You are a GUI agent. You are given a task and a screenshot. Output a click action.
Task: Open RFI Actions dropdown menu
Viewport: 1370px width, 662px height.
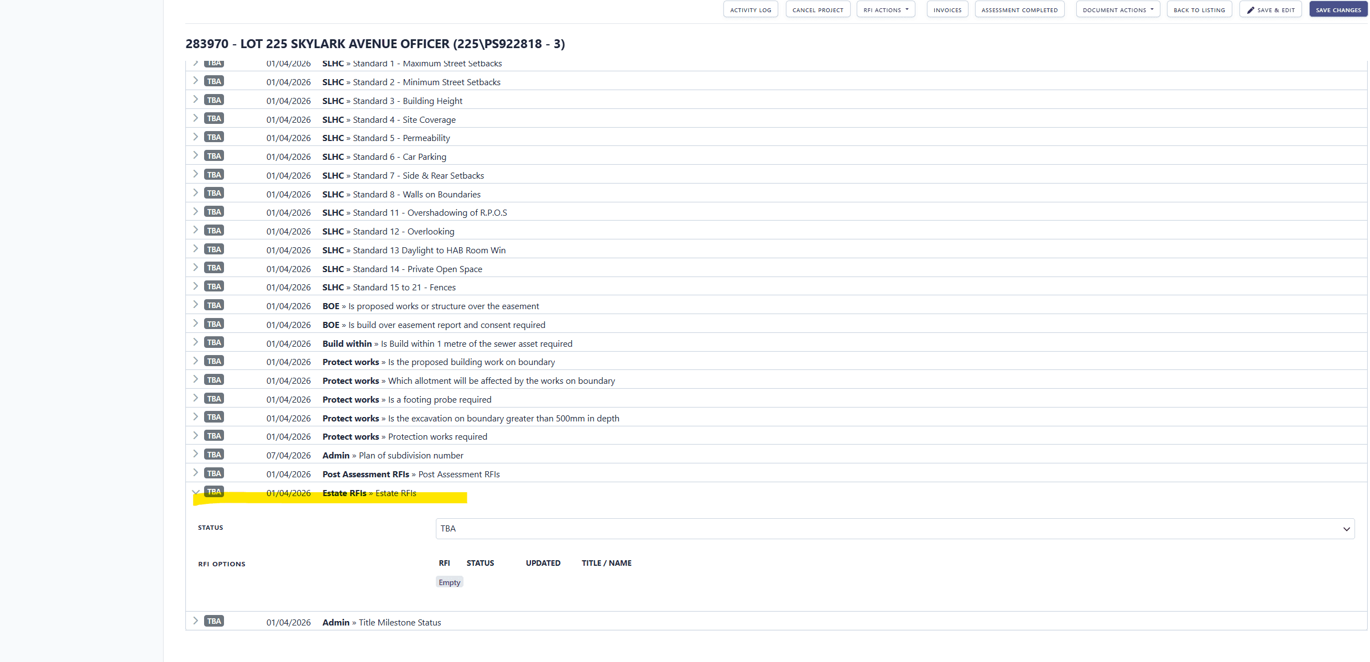pyautogui.click(x=885, y=10)
